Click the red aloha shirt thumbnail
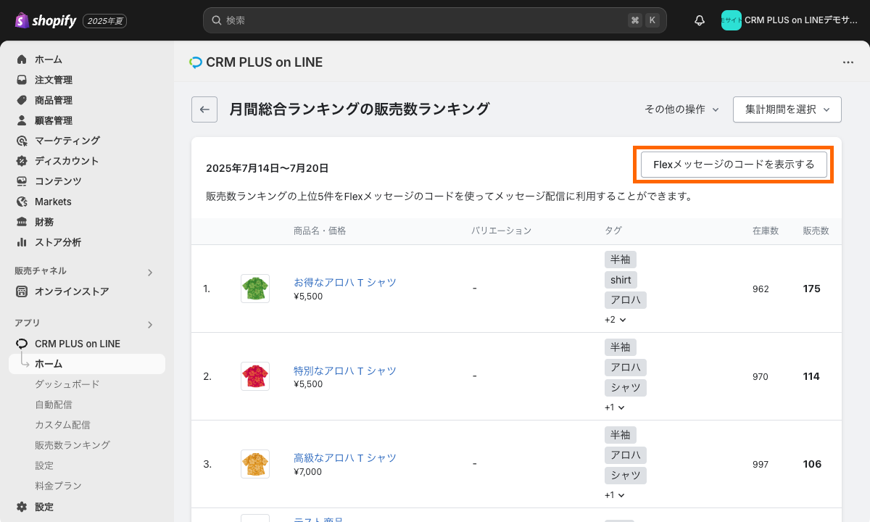This screenshot has height=522, width=870. [255, 376]
